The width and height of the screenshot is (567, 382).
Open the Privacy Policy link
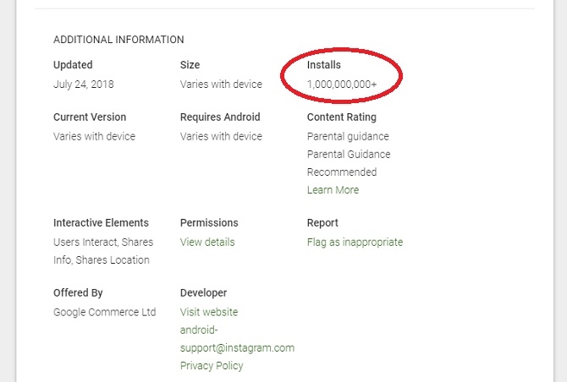coord(212,366)
